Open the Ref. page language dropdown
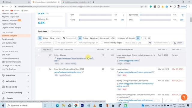192x108 pixels. [88, 43]
